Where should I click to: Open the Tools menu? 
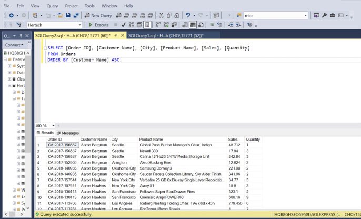click(x=89, y=6)
